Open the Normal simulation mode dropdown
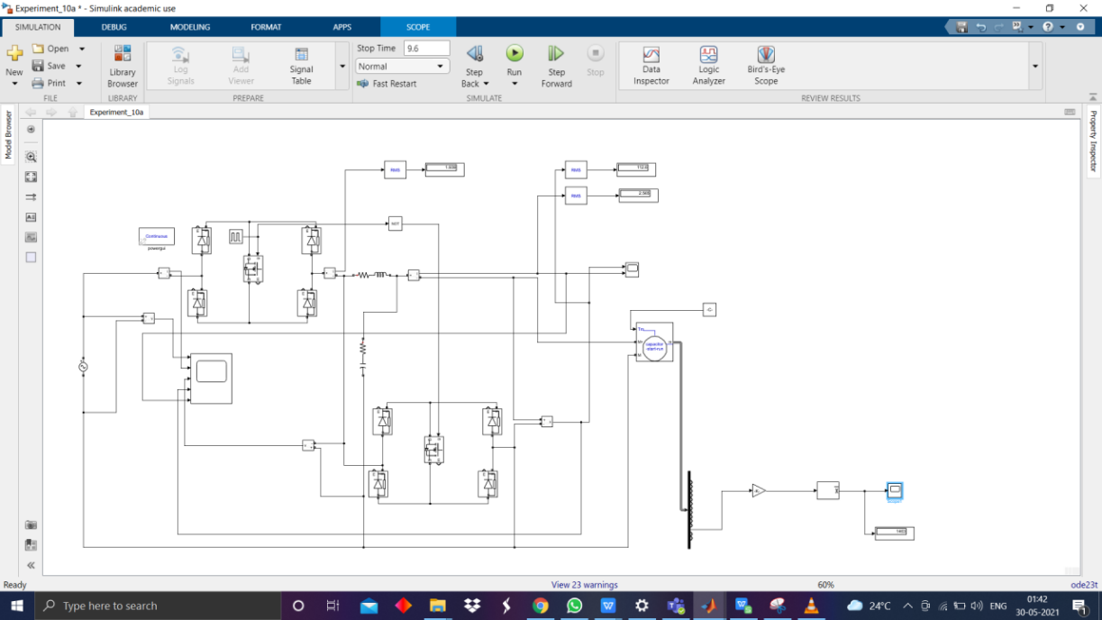This screenshot has height=620, width=1102. [402, 66]
